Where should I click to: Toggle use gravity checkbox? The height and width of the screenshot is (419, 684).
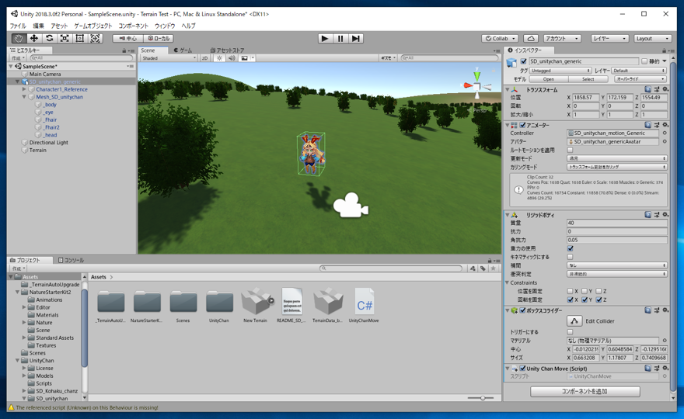(571, 248)
